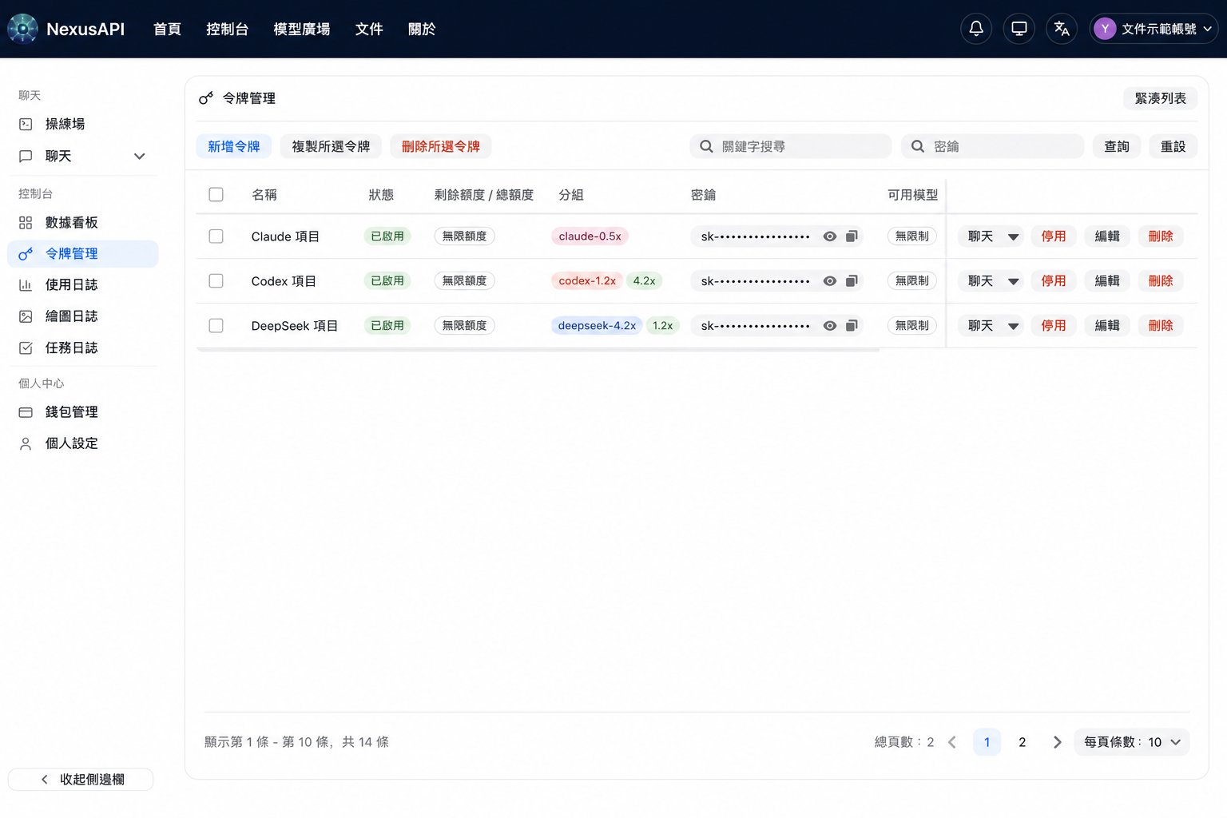Click the NexusAPI logo icon
The height and width of the screenshot is (818, 1227).
pyautogui.click(x=22, y=29)
